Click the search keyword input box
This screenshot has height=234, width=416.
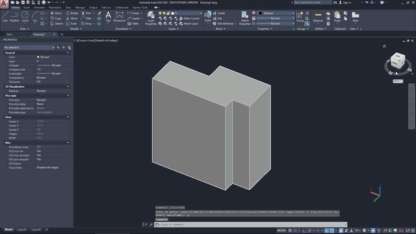[x=312, y=3]
